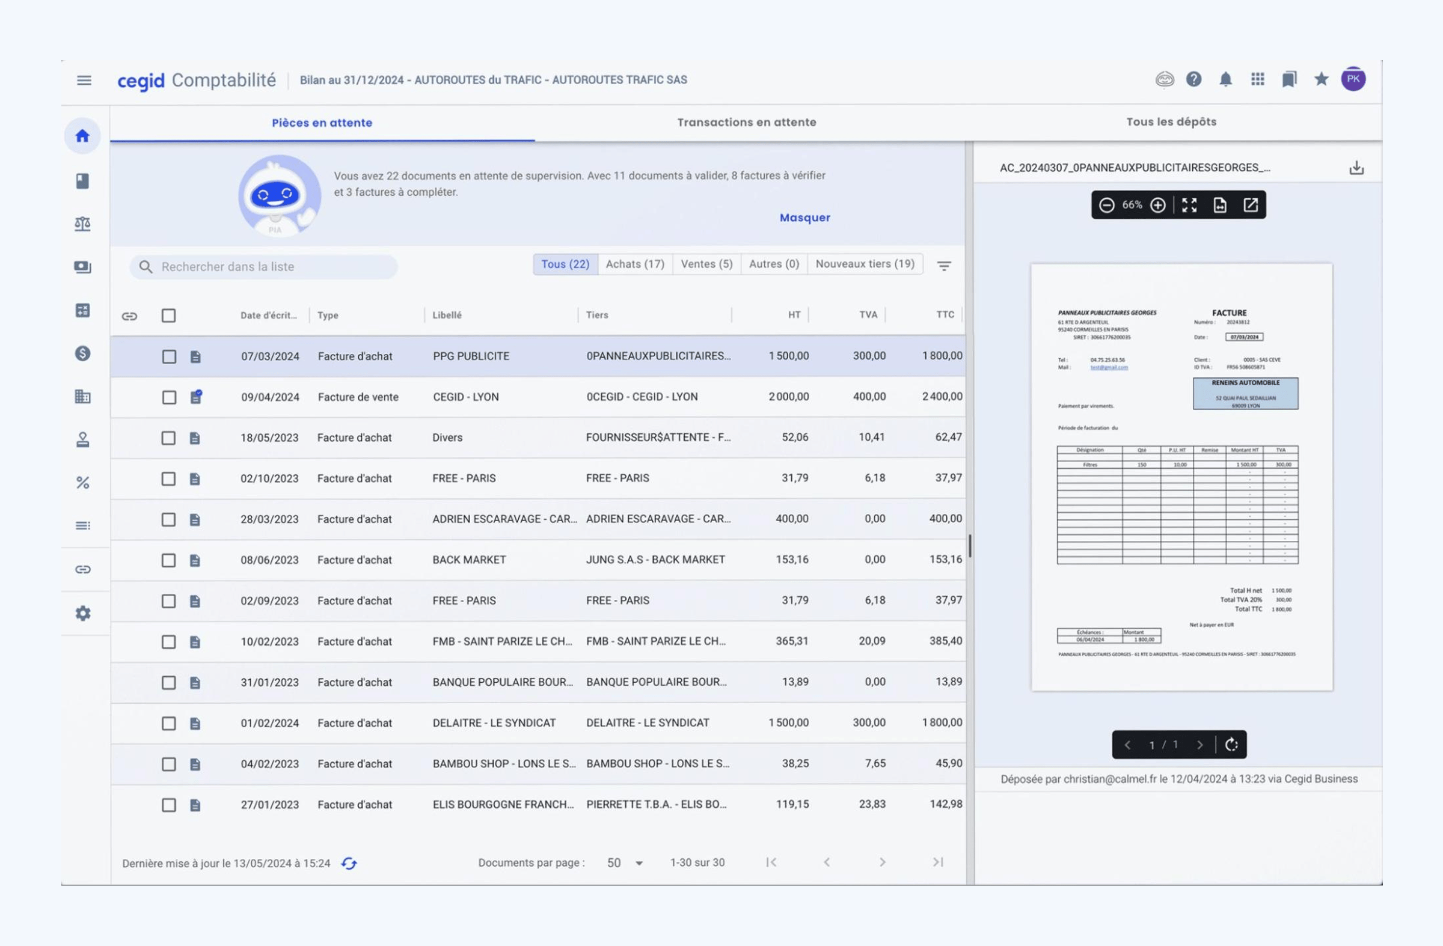The image size is (1443, 946).
Task: Open the documents per page dropdown
Action: (625, 862)
